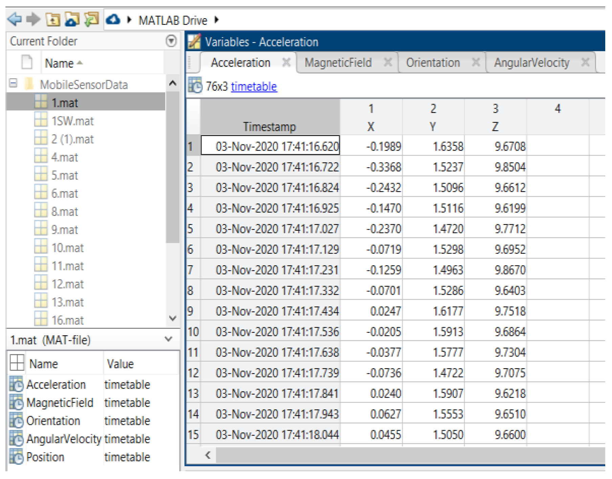Select the 1SW.mat file icon
The width and height of the screenshot is (612, 479).
pyautogui.click(x=41, y=121)
